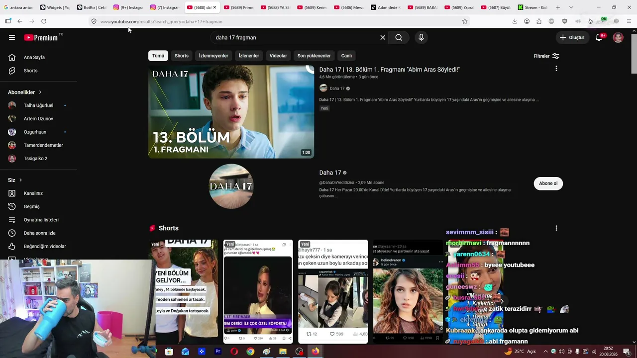Select the Canlı filter chip
Viewport: 637px width, 358px height.
346,56
